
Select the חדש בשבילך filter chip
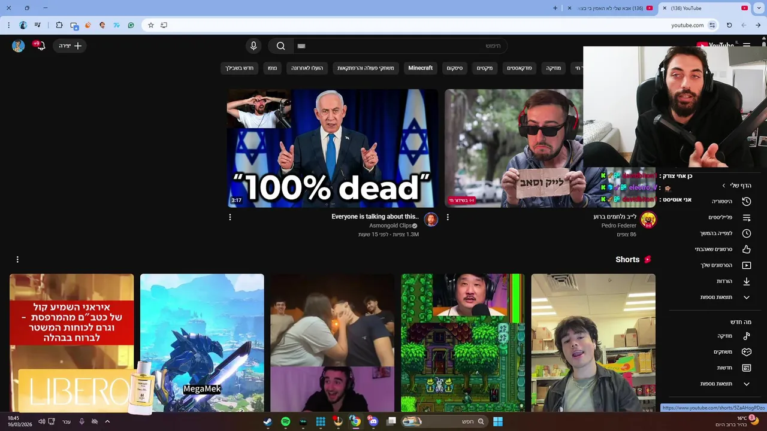(x=240, y=68)
